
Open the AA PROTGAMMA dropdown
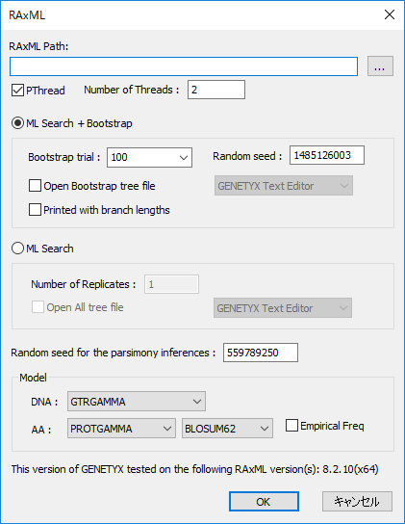click(121, 429)
